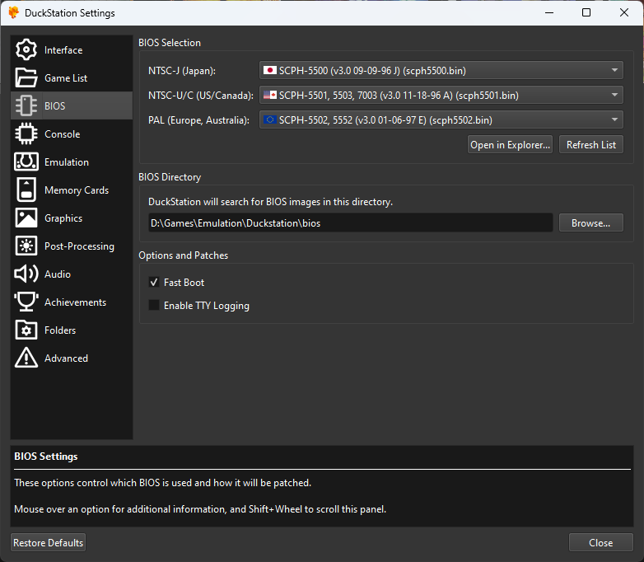Click the BIOS directory path field
Viewport: 644px width, 562px height.
(x=350, y=222)
